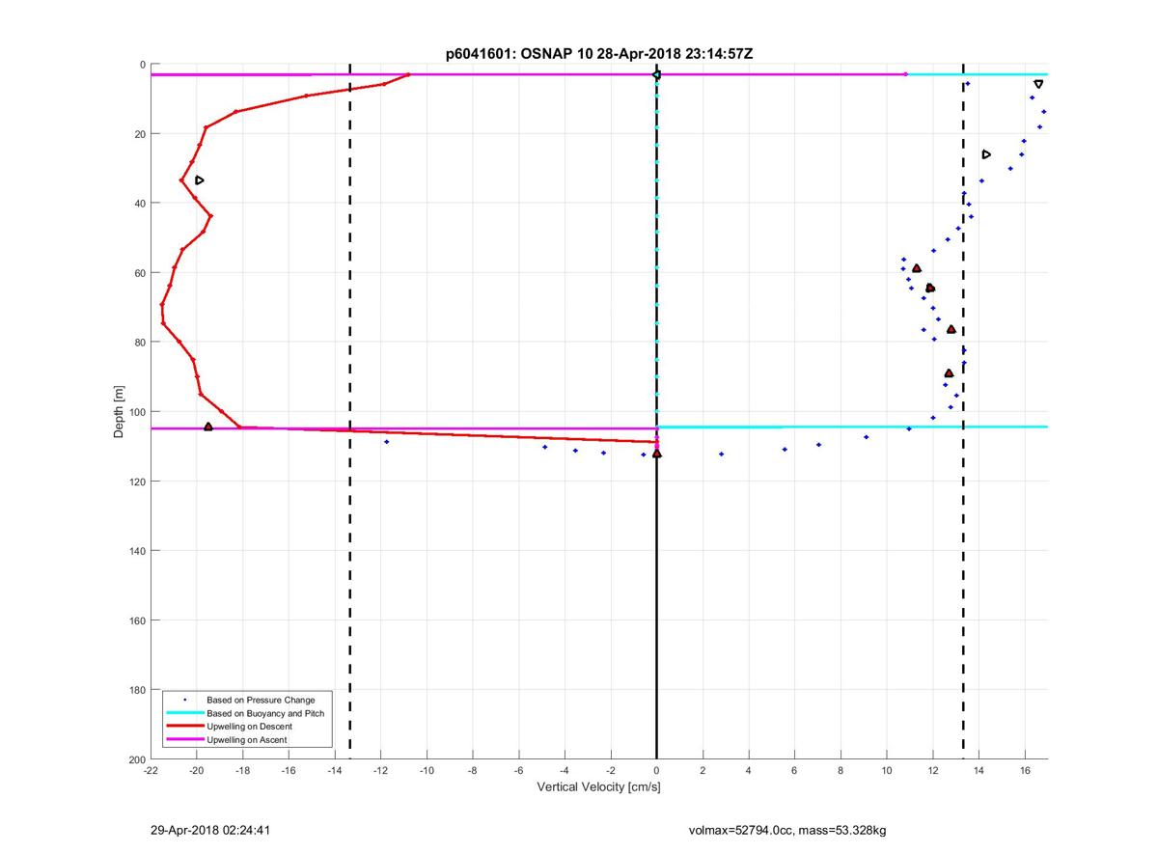1158x854 pixels.
Task: Click x-axis tick label -2
Action: [x=610, y=771]
